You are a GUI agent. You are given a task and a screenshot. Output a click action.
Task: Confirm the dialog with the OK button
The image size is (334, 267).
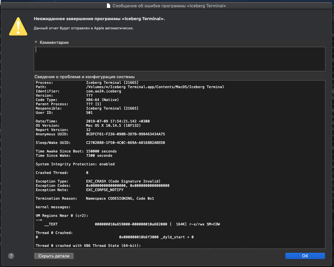coord(305,256)
